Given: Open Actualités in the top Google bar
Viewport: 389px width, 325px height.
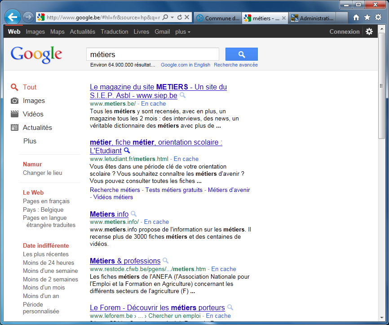Looking at the screenshot, I should tap(82, 32).
